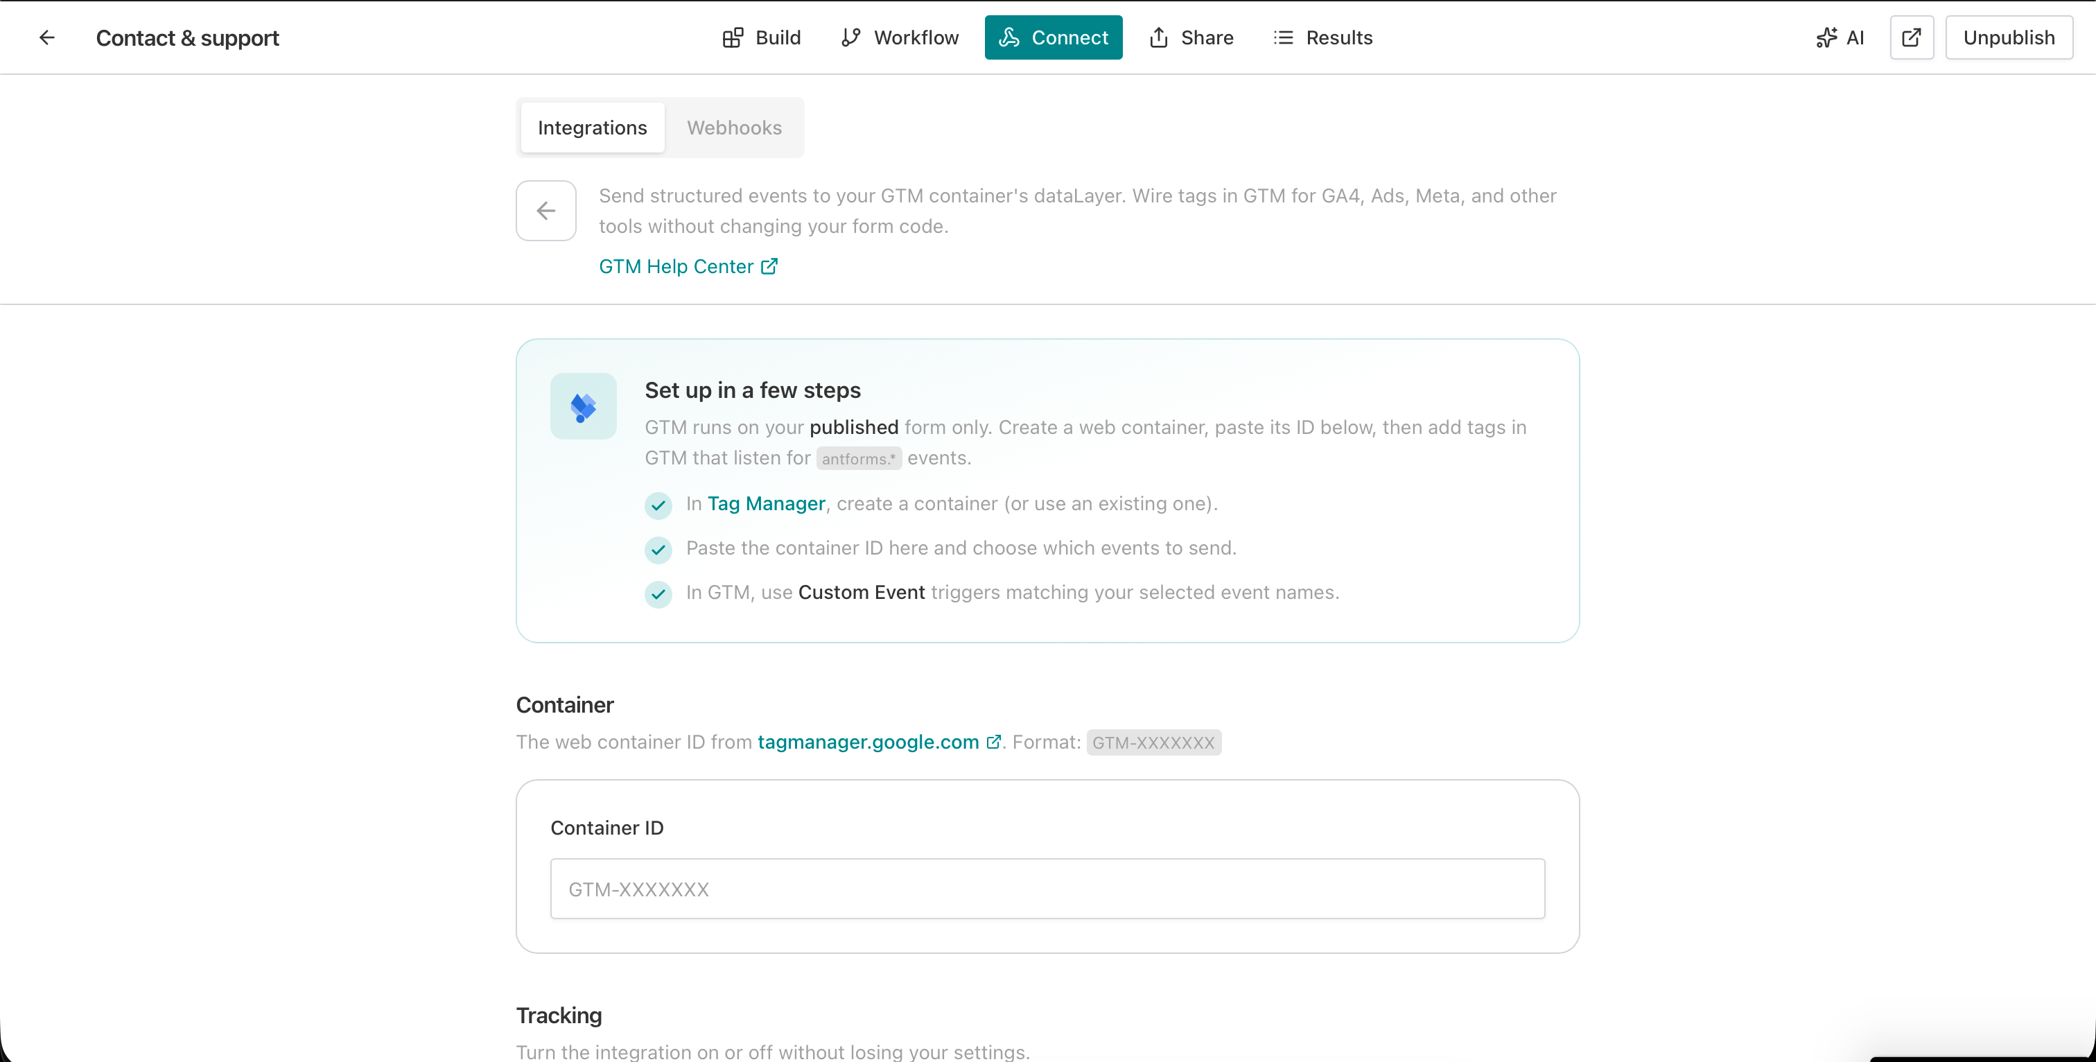The height and width of the screenshot is (1062, 2096).
Task: Click the Connect lightning icon
Action: [x=1009, y=37]
